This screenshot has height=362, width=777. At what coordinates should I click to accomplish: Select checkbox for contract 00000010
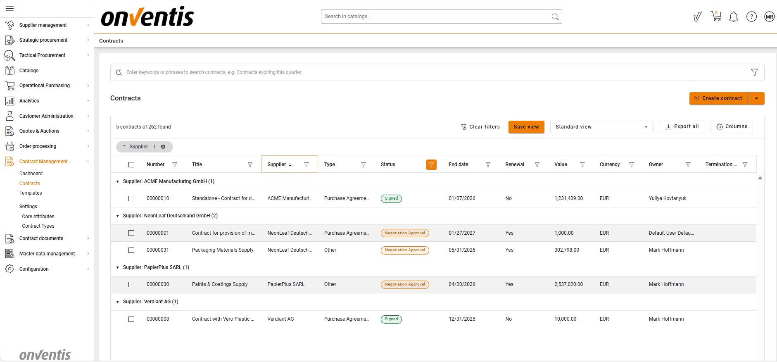tap(131, 199)
